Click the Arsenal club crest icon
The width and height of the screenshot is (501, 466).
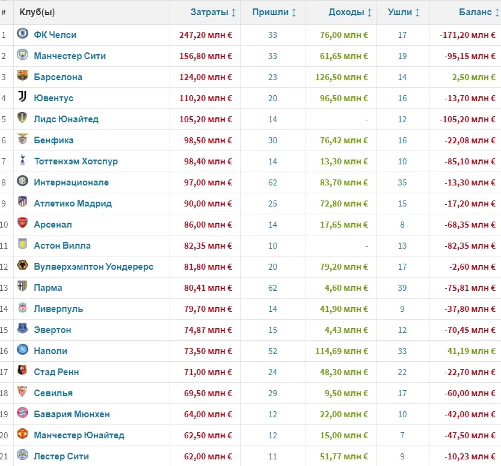click(x=22, y=224)
